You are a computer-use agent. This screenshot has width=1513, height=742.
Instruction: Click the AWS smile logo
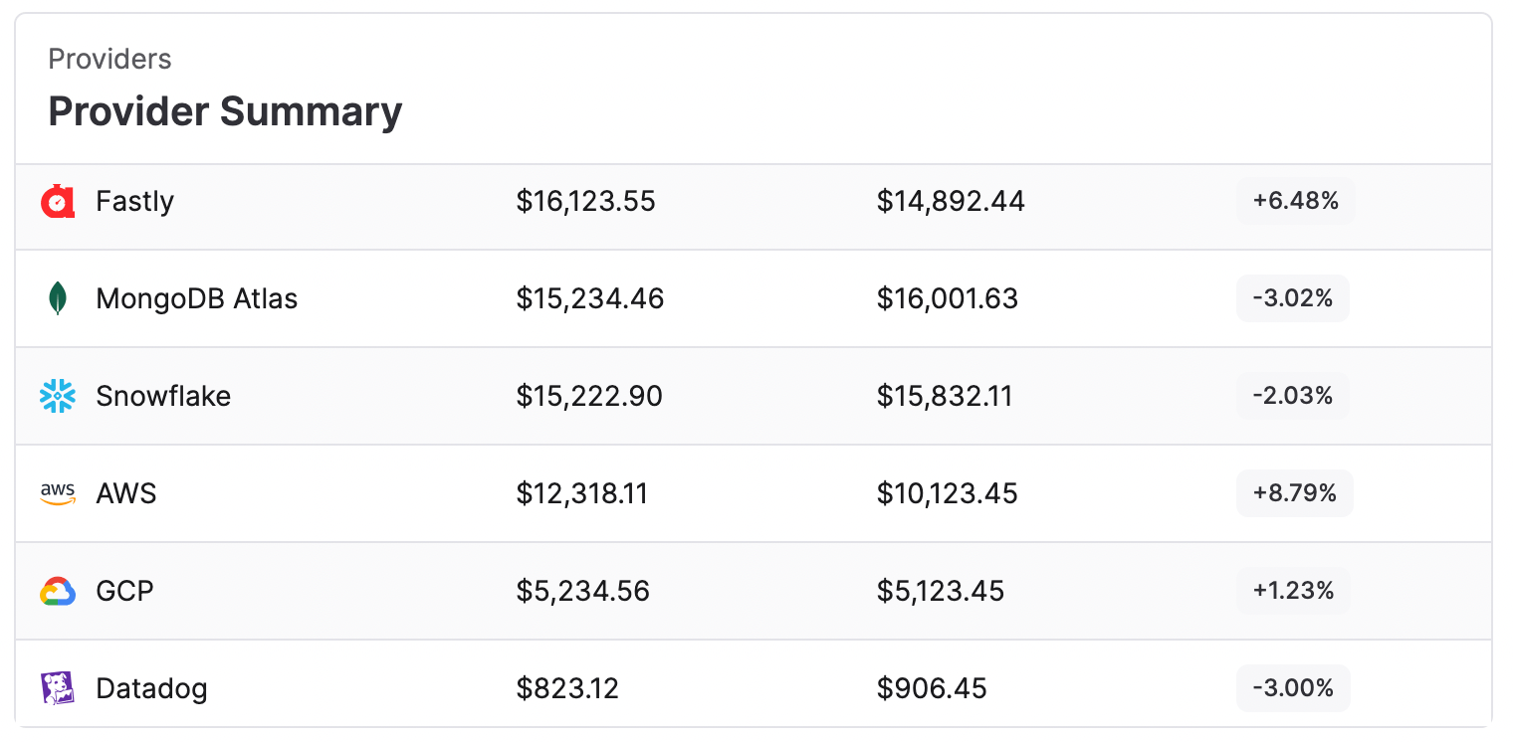[58, 493]
